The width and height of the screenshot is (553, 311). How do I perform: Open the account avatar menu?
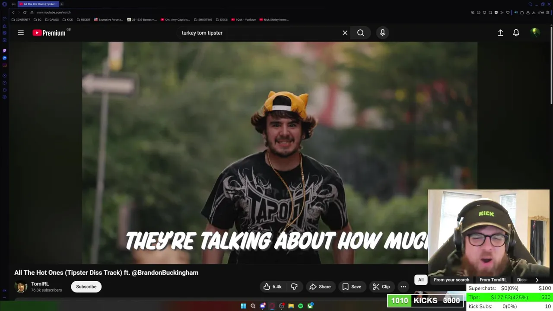[535, 33]
